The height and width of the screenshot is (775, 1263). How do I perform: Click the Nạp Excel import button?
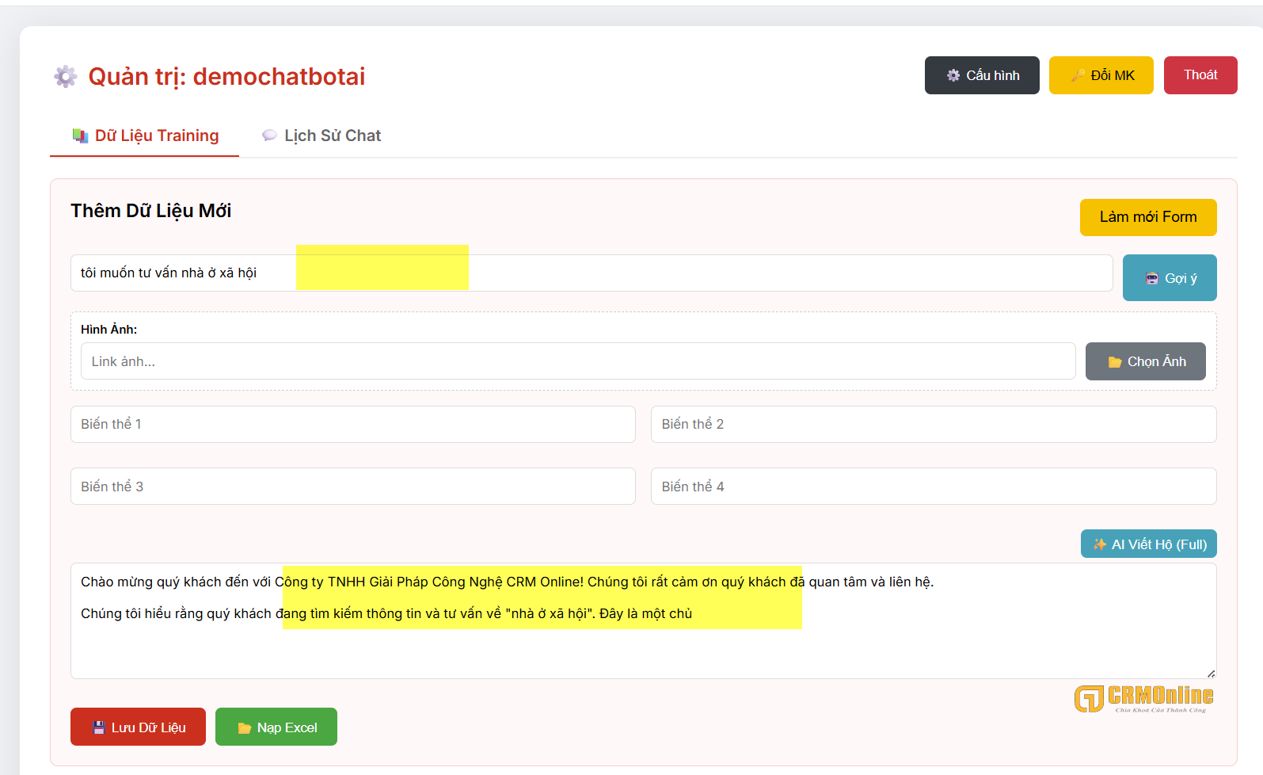pyautogui.click(x=276, y=727)
